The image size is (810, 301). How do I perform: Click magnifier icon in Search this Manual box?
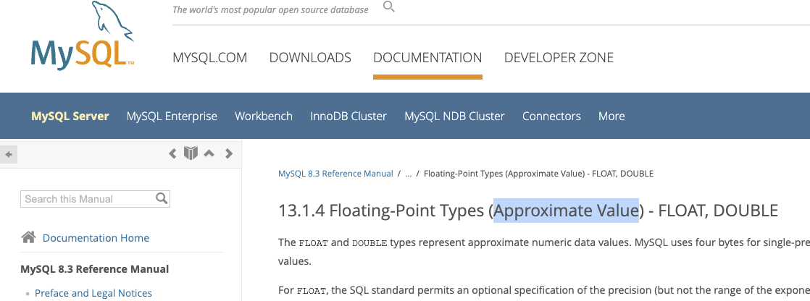[x=162, y=199]
